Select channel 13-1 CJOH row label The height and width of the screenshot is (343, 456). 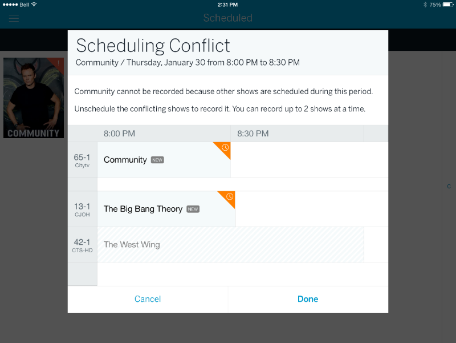(x=82, y=209)
